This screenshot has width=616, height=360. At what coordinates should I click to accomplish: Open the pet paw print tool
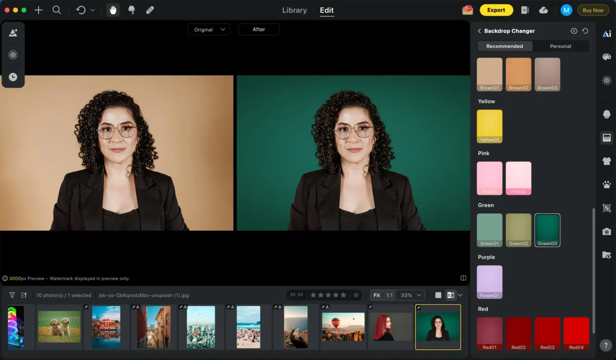(x=607, y=185)
